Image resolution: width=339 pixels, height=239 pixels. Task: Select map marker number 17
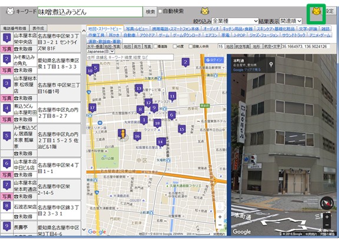[x=92, y=108]
